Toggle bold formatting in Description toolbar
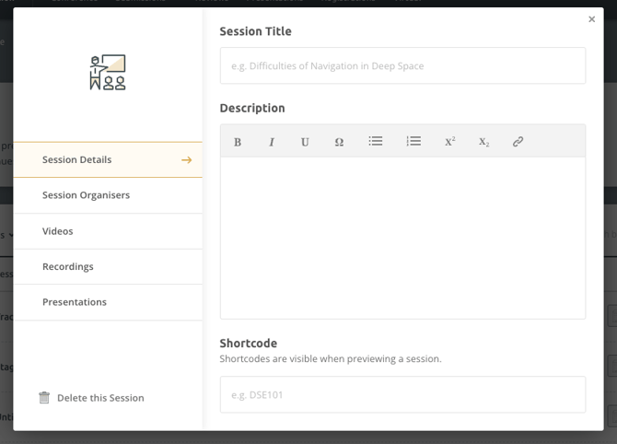Image resolution: width=617 pixels, height=444 pixels. pyautogui.click(x=238, y=142)
